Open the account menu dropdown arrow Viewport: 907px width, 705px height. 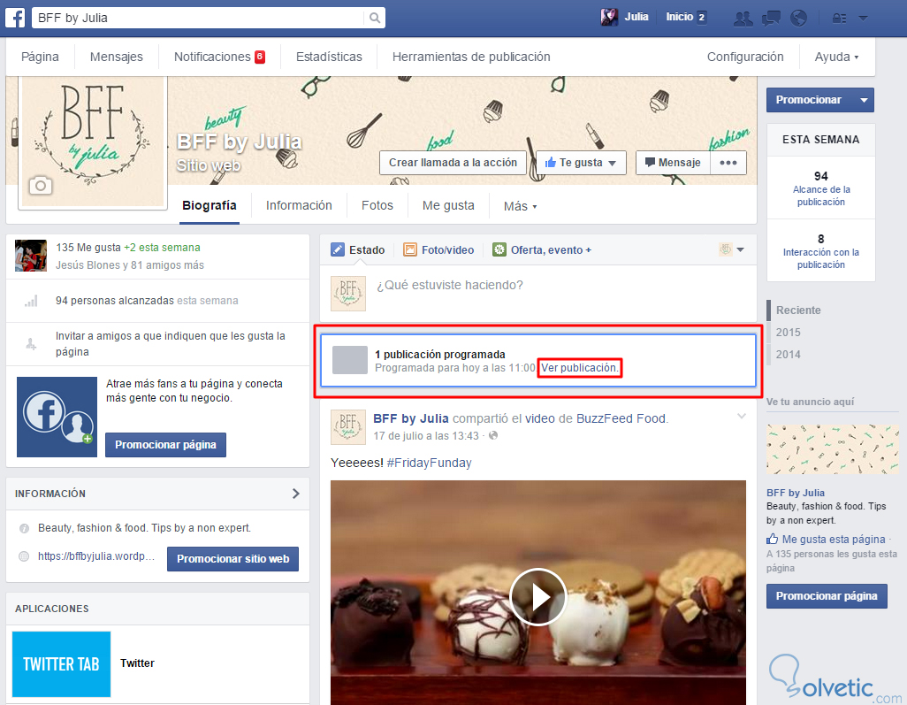[x=863, y=19]
